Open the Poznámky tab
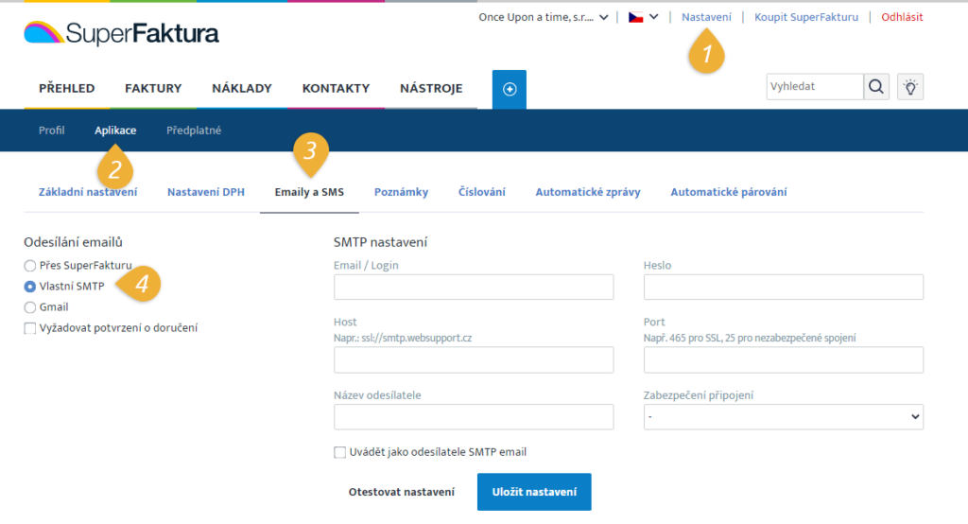The width and height of the screenshot is (968, 524). pyautogui.click(x=401, y=192)
